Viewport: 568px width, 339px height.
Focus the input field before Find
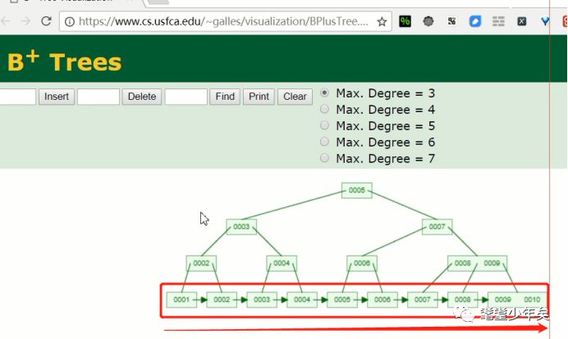click(x=186, y=97)
